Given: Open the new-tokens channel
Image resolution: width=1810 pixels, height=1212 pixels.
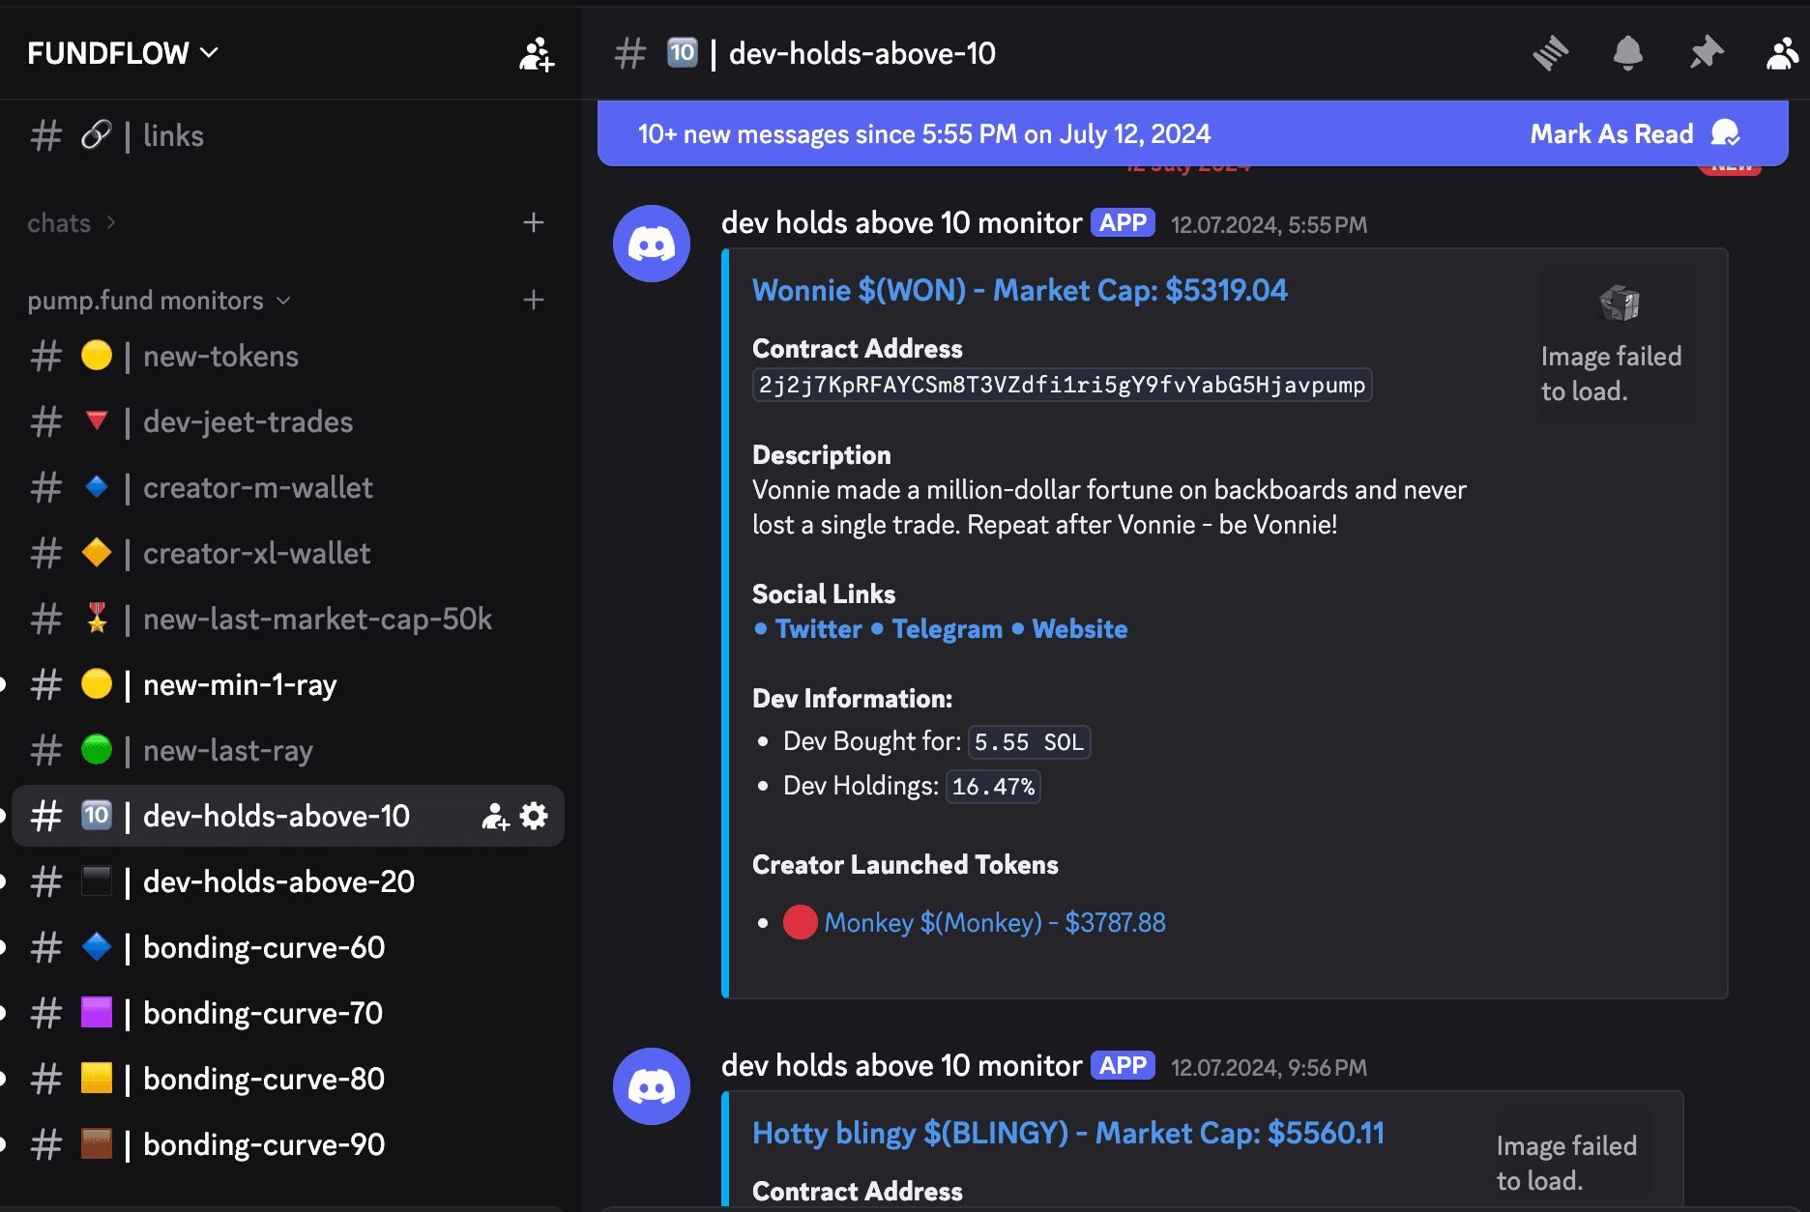Looking at the screenshot, I should pyautogui.click(x=287, y=356).
